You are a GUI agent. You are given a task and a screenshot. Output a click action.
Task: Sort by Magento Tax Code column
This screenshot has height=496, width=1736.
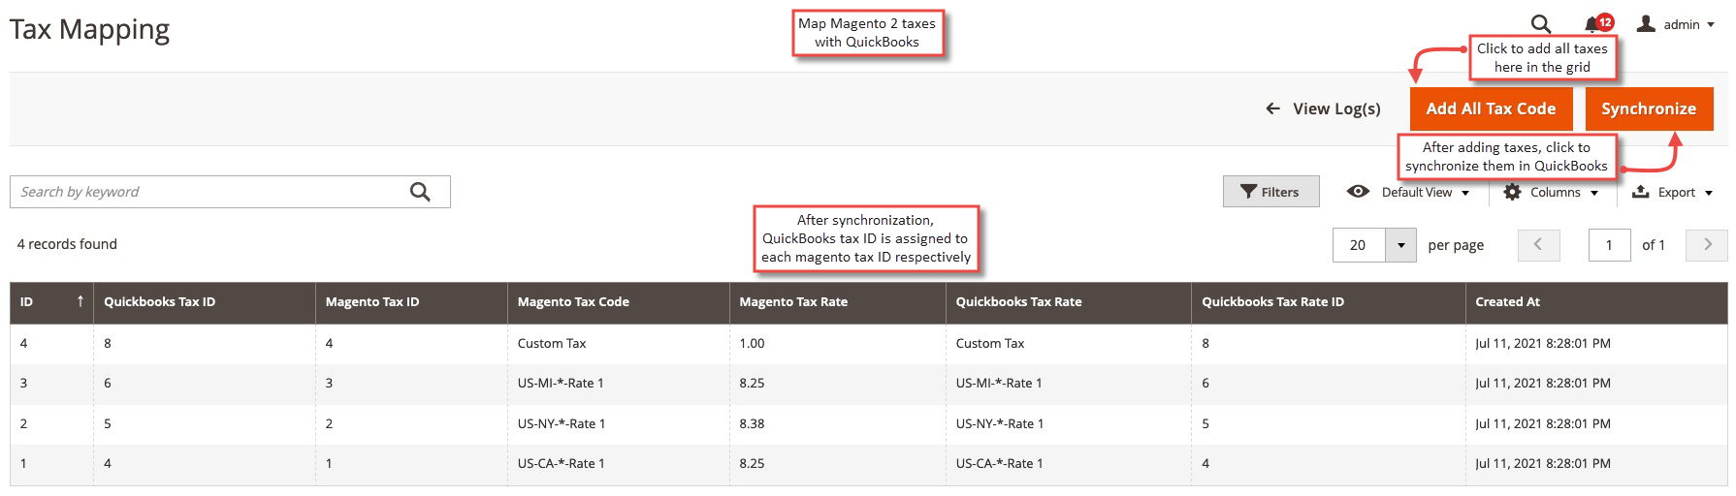coord(618,302)
